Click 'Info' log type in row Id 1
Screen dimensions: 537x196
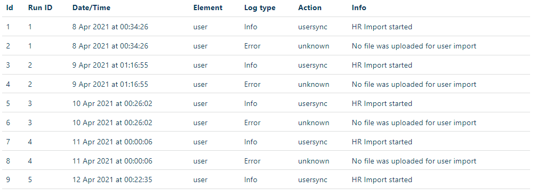pyautogui.click(x=251, y=27)
